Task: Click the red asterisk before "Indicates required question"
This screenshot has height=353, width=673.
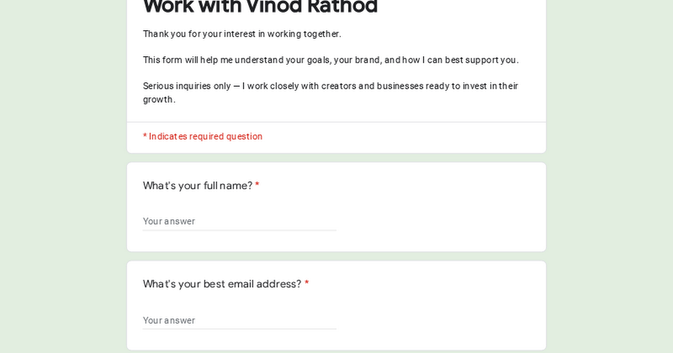Action: click(x=145, y=136)
